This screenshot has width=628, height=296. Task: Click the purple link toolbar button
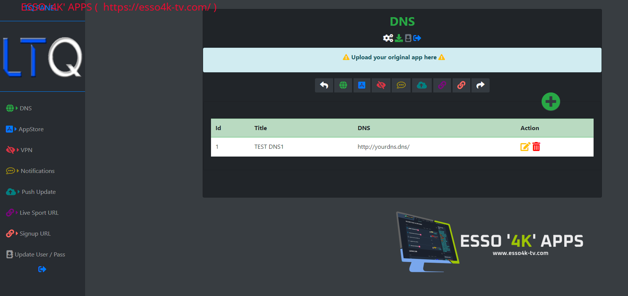[442, 85]
